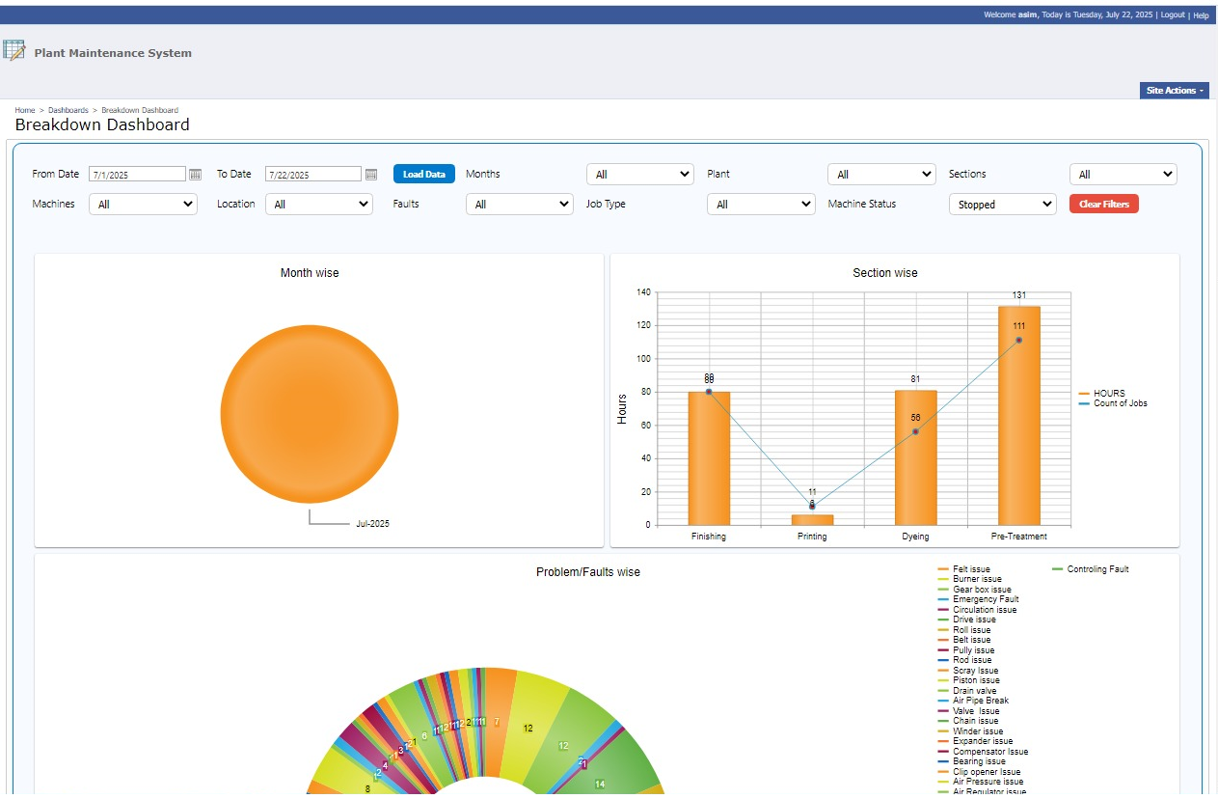Expand the Sections filter dropdown
Viewport: 1218px width, 799px height.
coord(1123,175)
